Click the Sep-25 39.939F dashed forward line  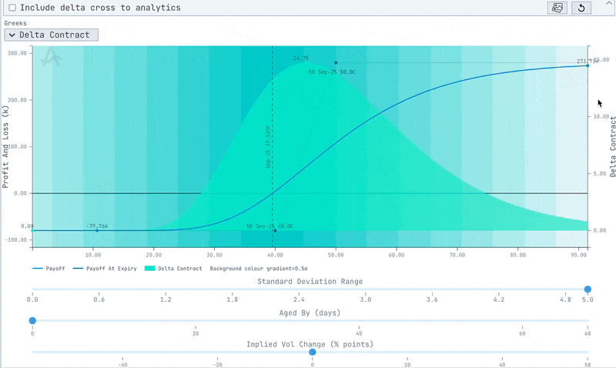coord(273,154)
